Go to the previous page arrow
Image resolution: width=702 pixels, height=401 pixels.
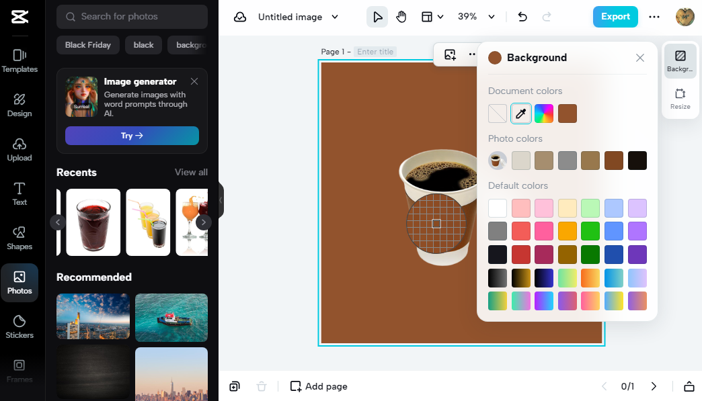(x=604, y=386)
